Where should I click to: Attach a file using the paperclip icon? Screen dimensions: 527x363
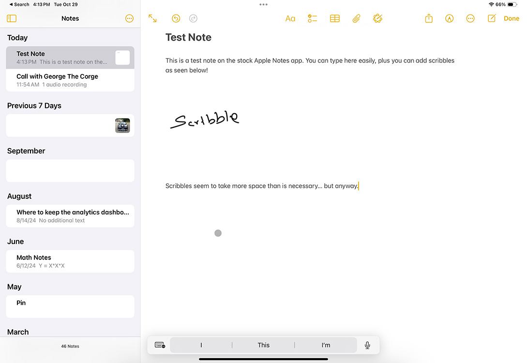pyautogui.click(x=356, y=18)
